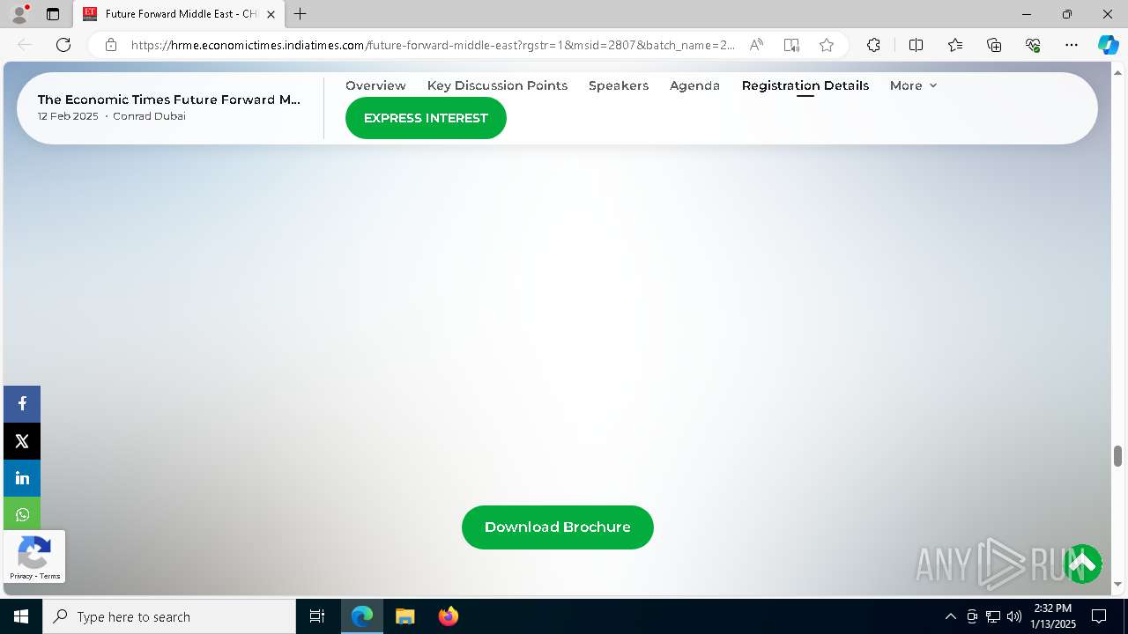This screenshot has height=634, width=1128.
Task: Open browser Extensions puzzle icon
Action: [x=873, y=45]
